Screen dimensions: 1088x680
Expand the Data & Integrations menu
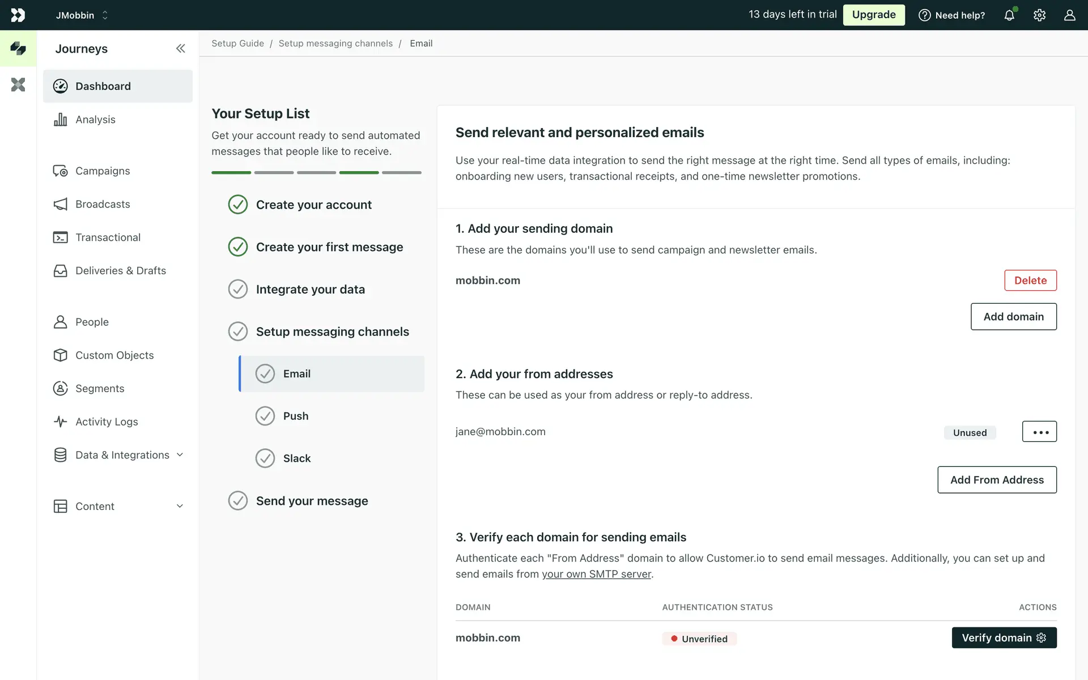[x=180, y=455]
